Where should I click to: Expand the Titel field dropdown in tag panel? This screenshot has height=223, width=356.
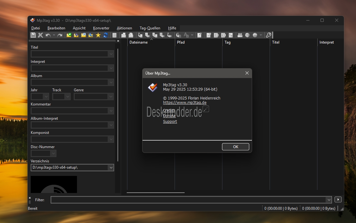[x=111, y=54]
